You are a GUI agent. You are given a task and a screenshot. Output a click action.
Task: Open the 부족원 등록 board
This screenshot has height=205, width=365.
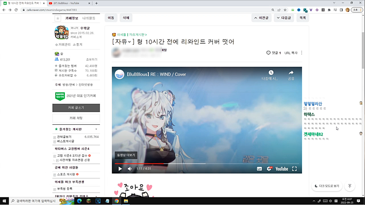coord(65,189)
